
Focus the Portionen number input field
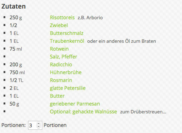35,125
